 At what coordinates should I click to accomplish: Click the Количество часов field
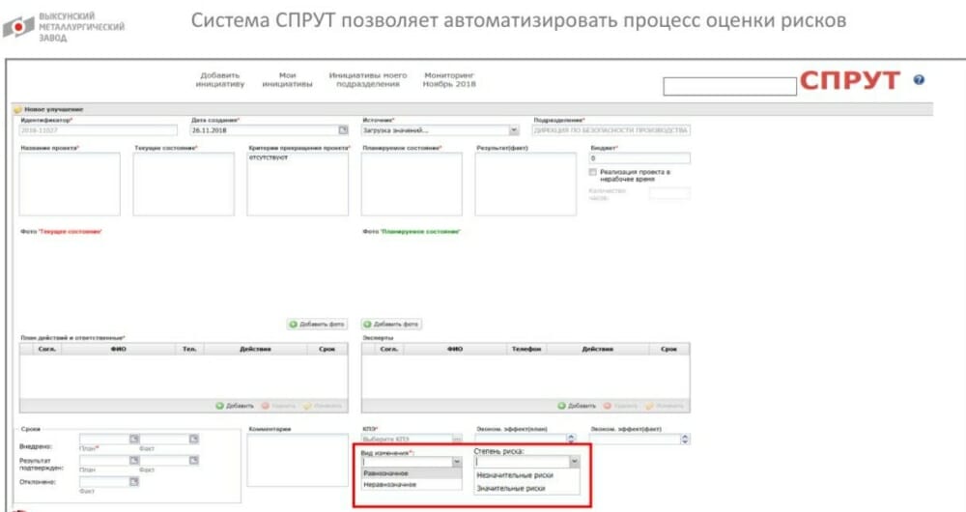pos(669,193)
